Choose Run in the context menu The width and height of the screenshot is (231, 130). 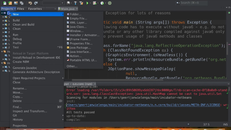(x=37, y=35)
